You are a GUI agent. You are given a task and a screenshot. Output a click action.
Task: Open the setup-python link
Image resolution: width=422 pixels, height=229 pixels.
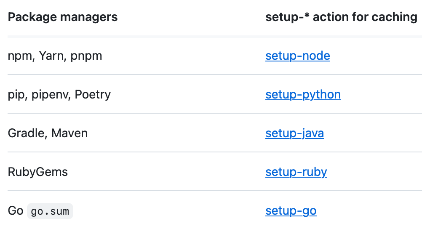(303, 95)
